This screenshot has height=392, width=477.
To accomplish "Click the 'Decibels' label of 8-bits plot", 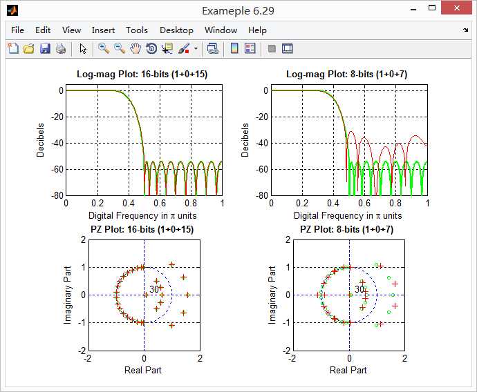I will pyautogui.click(x=245, y=140).
